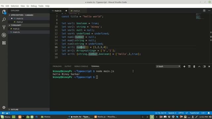This screenshot has height=119, width=212.
Task: Click the unsaved dot on main.ts tab
Action: 66,11
